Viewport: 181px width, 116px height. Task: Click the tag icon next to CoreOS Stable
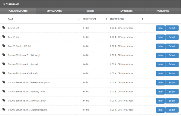[x=4, y=46]
